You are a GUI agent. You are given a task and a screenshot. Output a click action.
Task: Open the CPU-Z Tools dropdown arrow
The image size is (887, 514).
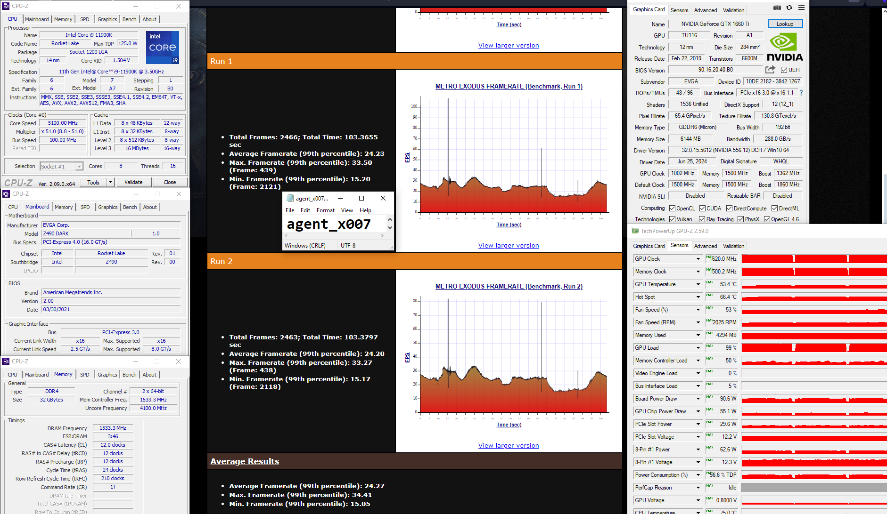pyautogui.click(x=110, y=182)
